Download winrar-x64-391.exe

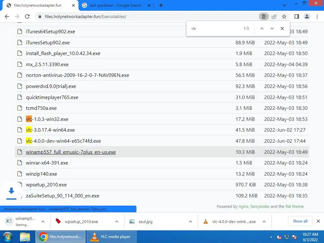[x=47, y=163]
